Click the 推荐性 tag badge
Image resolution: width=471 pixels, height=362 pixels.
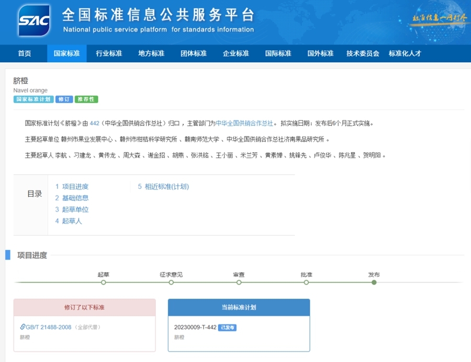pyautogui.click(x=86, y=99)
